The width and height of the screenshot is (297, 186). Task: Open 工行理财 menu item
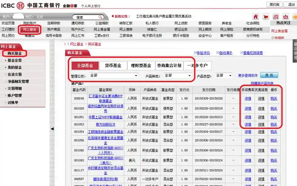tap(8, 29)
